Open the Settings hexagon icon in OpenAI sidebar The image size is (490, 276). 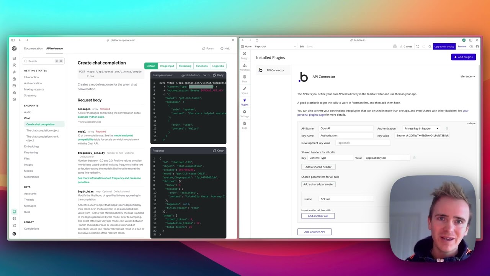click(x=14, y=99)
